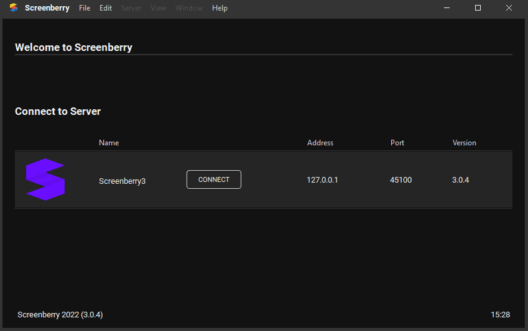Click the Screenberry logo in the title bar
The width and height of the screenshot is (528, 331).
[14, 7]
